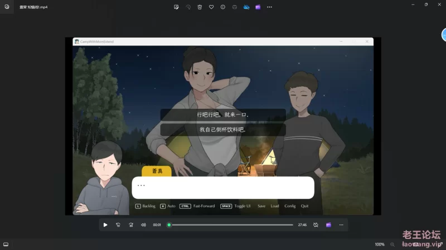Click Toggle UI in the game

243,206
